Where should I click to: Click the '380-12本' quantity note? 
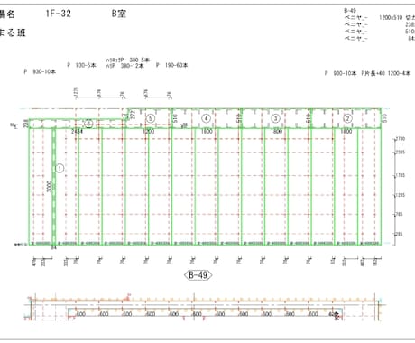click(132, 66)
